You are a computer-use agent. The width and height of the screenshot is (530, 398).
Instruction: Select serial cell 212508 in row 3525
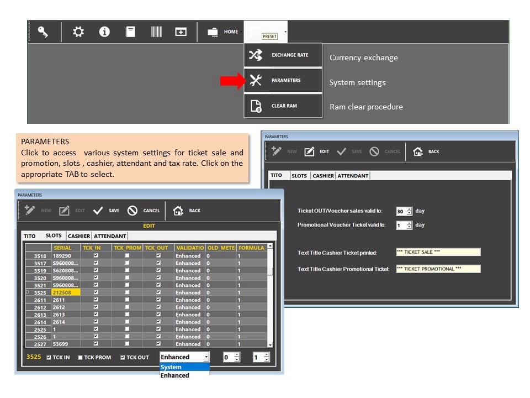coord(66,292)
